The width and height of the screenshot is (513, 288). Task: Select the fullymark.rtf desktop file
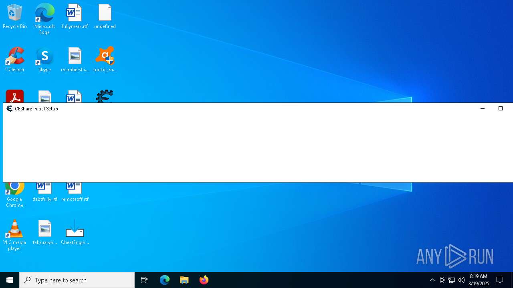pyautogui.click(x=75, y=17)
